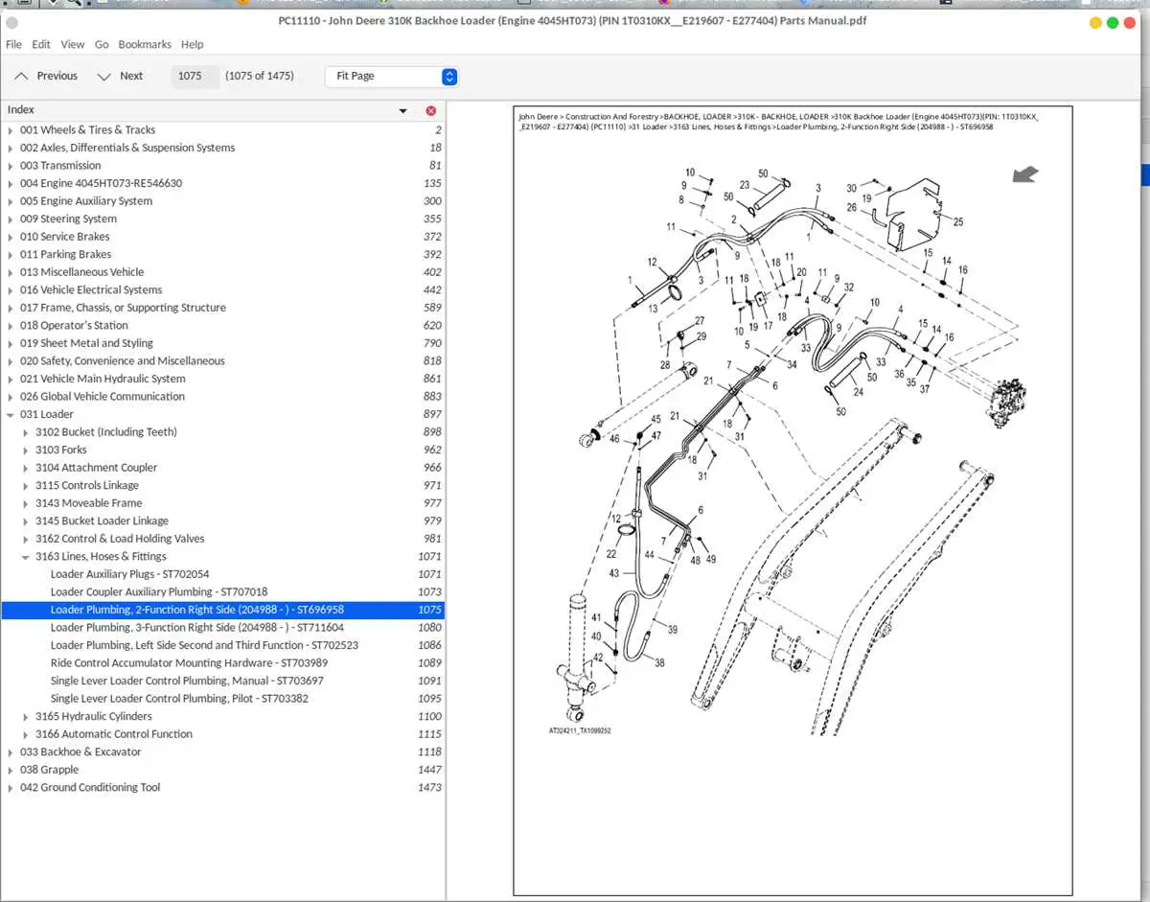The width and height of the screenshot is (1150, 902).
Task: Go to Previous page with up arrow
Action: click(46, 77)
